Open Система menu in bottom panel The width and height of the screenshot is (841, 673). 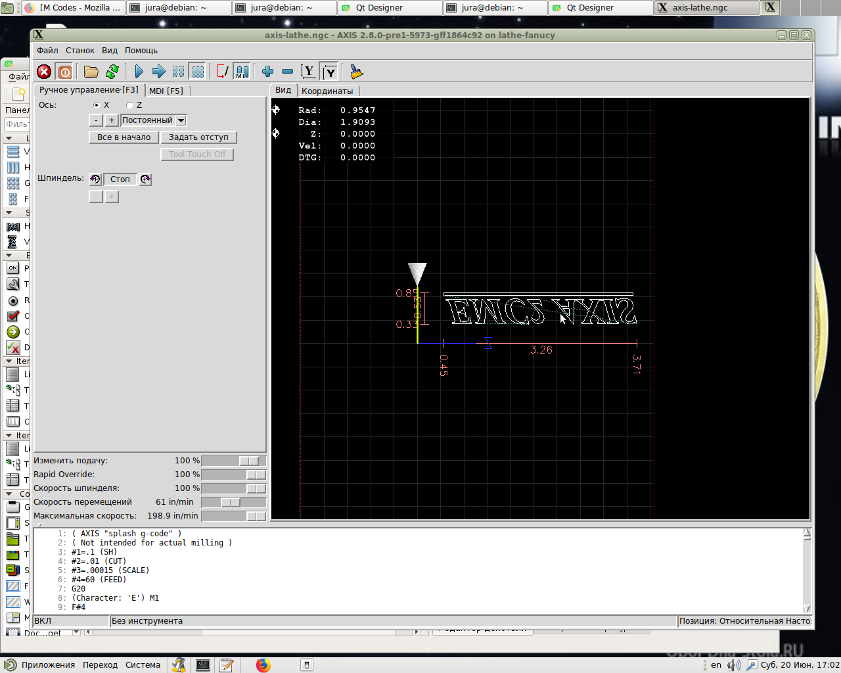click(143, 665)
